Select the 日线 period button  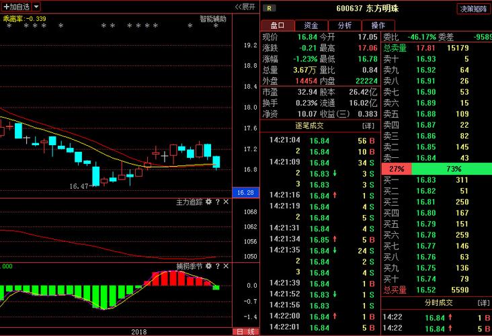246,331
